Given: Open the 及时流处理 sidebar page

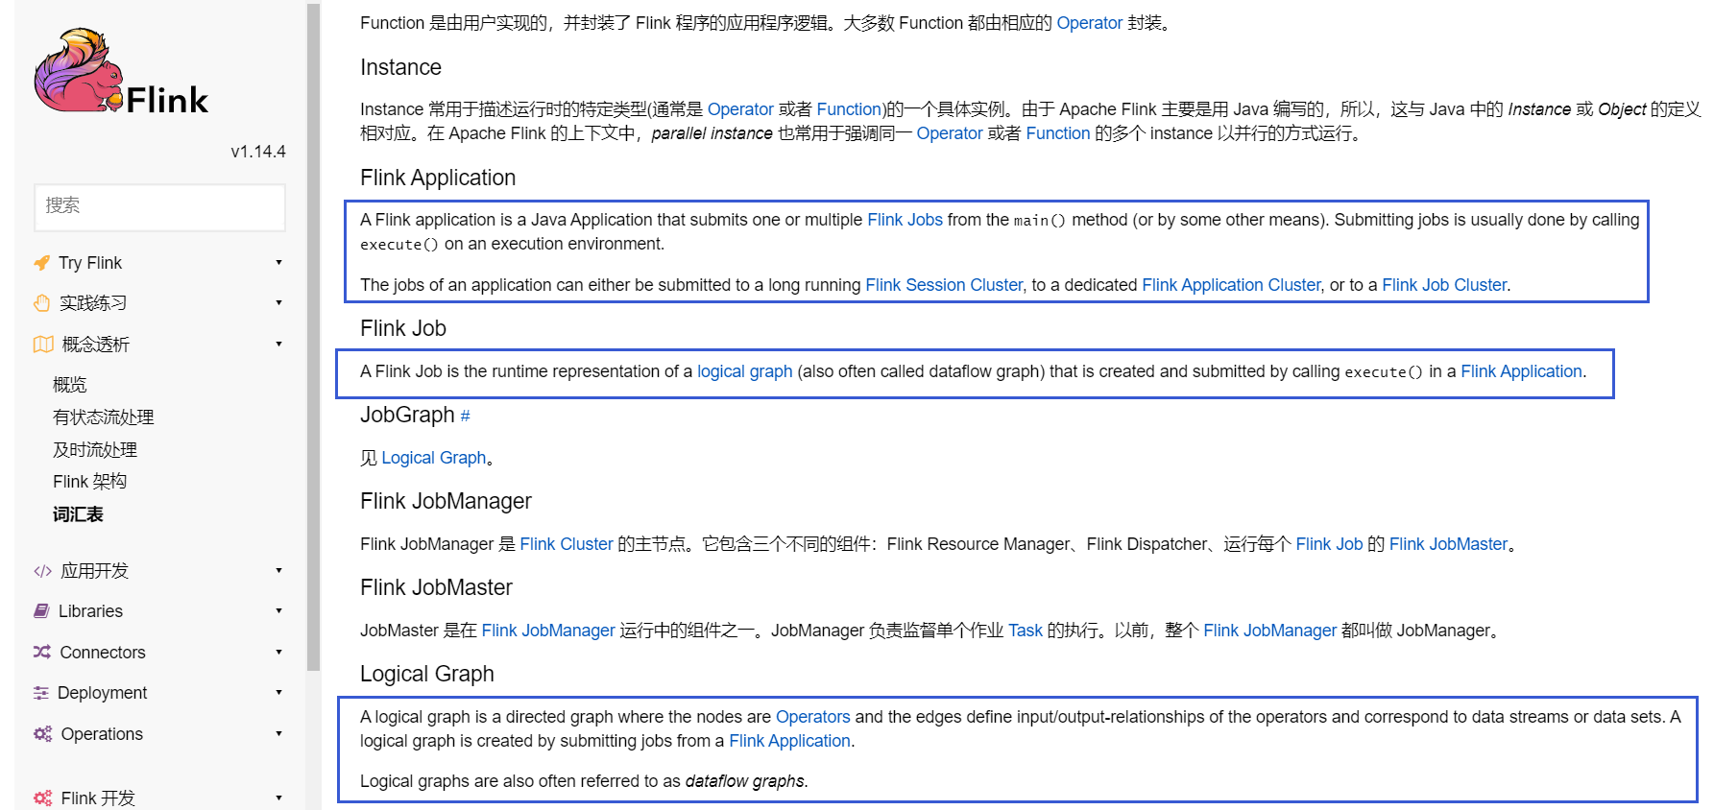Looking at the screenshot, I should (x=95, y=450).
